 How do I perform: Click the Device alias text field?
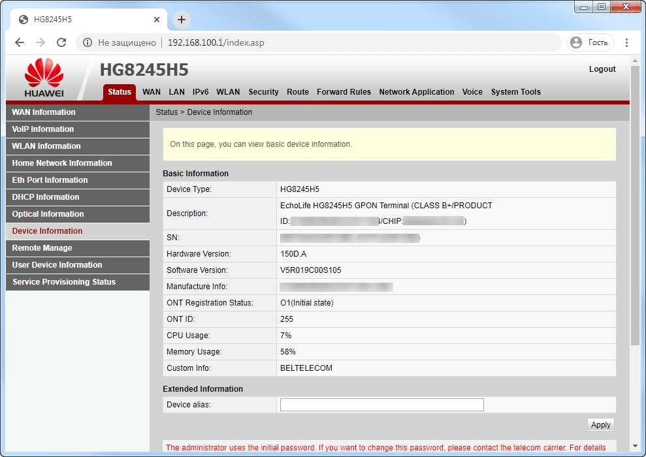[x=381, y=405]
